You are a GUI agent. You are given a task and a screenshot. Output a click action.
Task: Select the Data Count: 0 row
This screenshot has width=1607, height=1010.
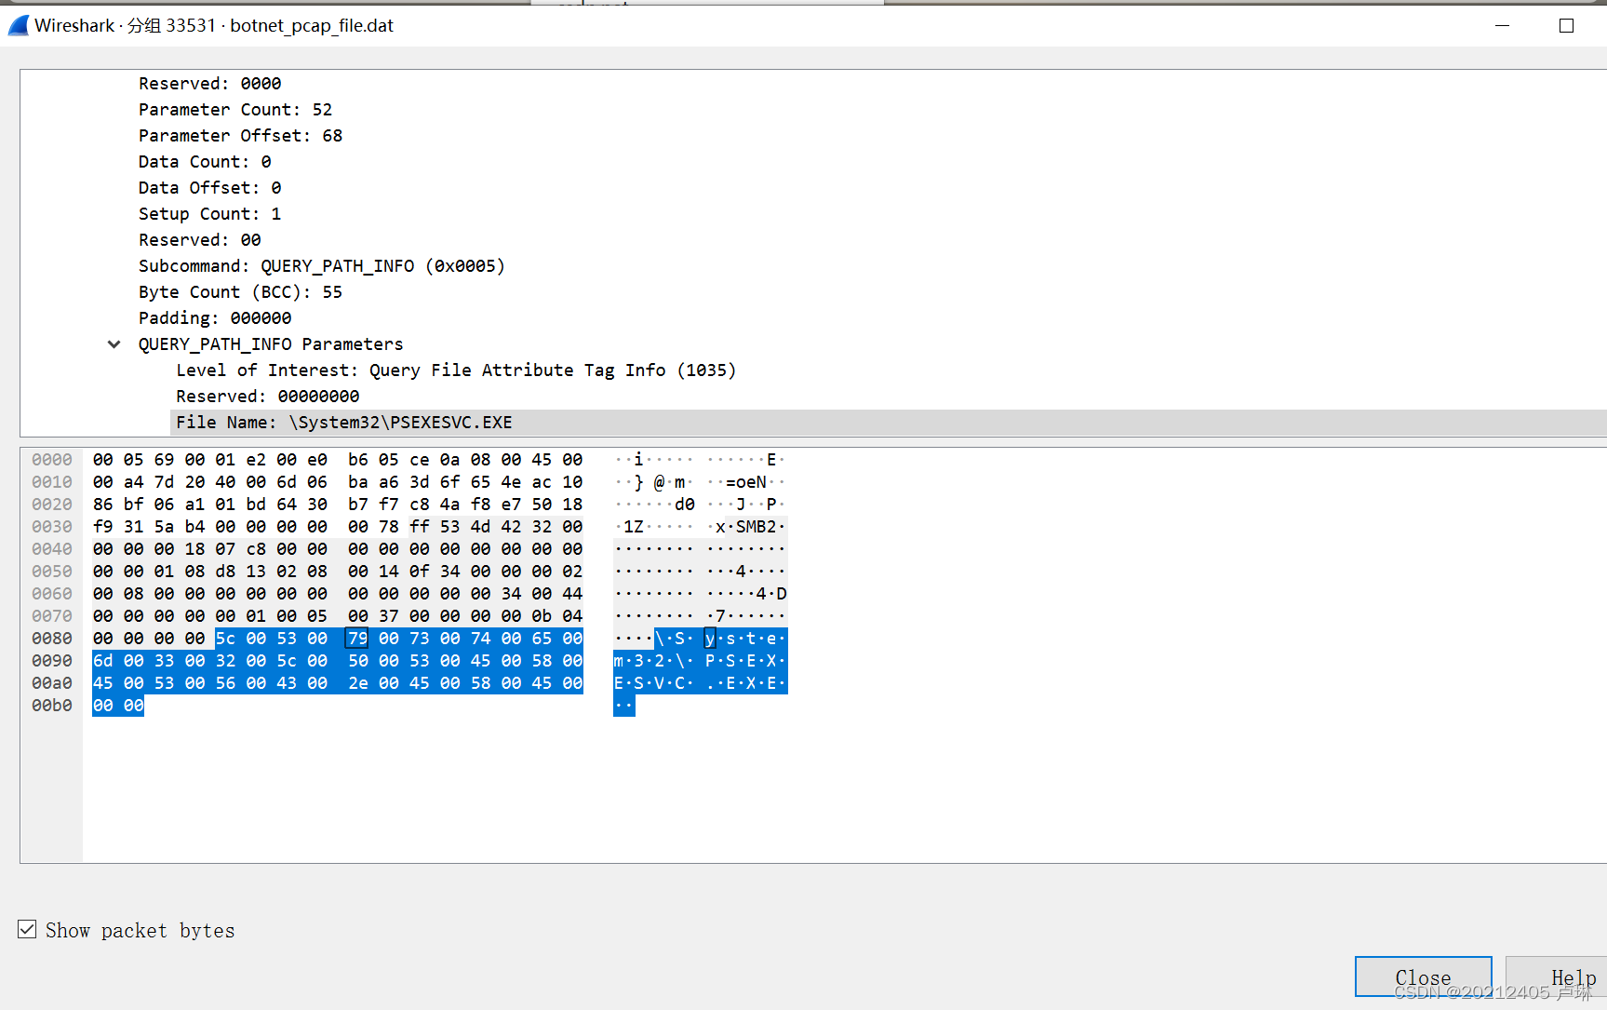870,162
